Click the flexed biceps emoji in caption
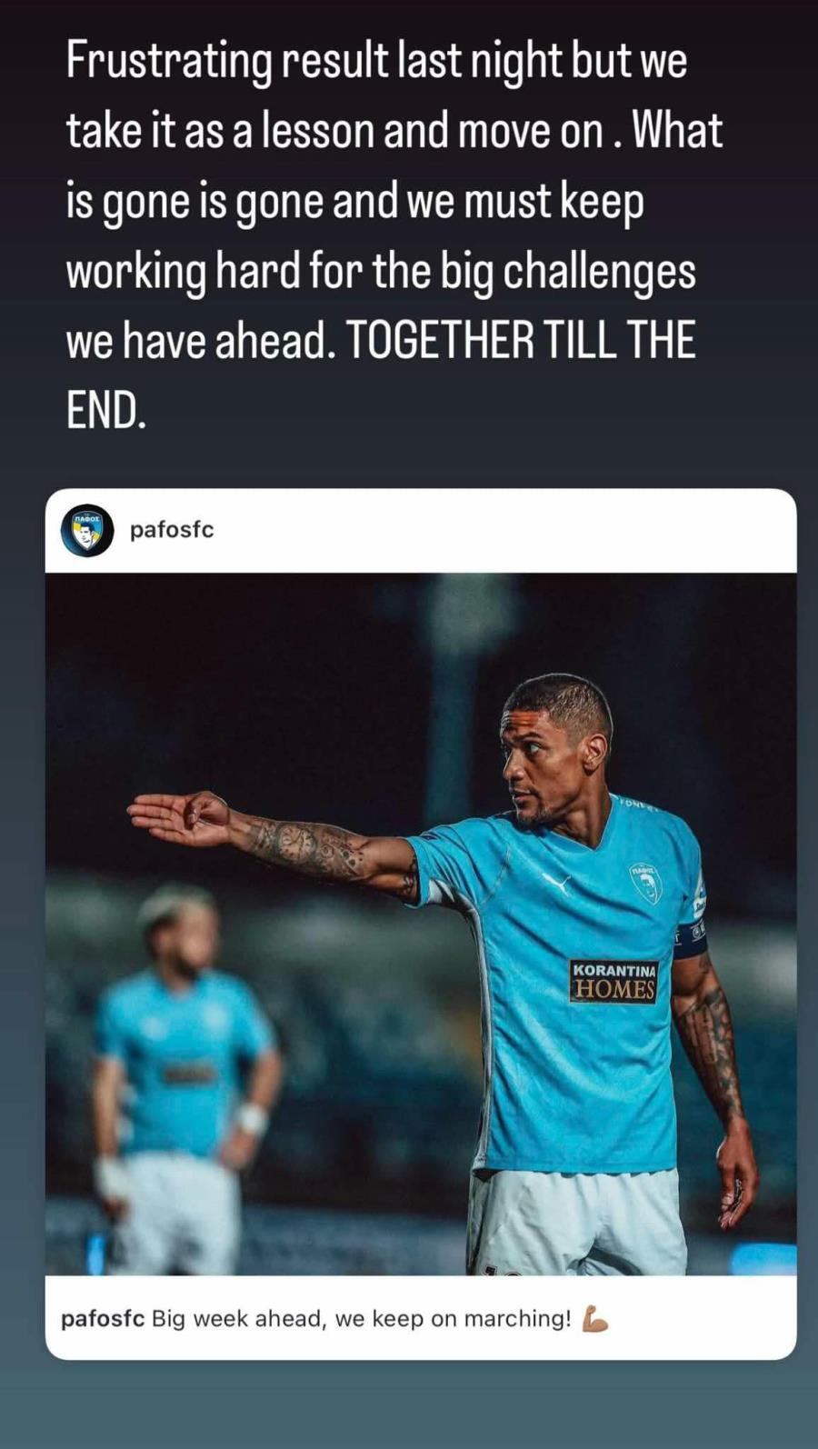818x1449 pixels. 594,1318
